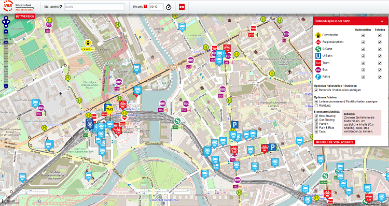Collapse the Einblendungen in der Karte panel
The image size is (389, 206).
(382, 21)
